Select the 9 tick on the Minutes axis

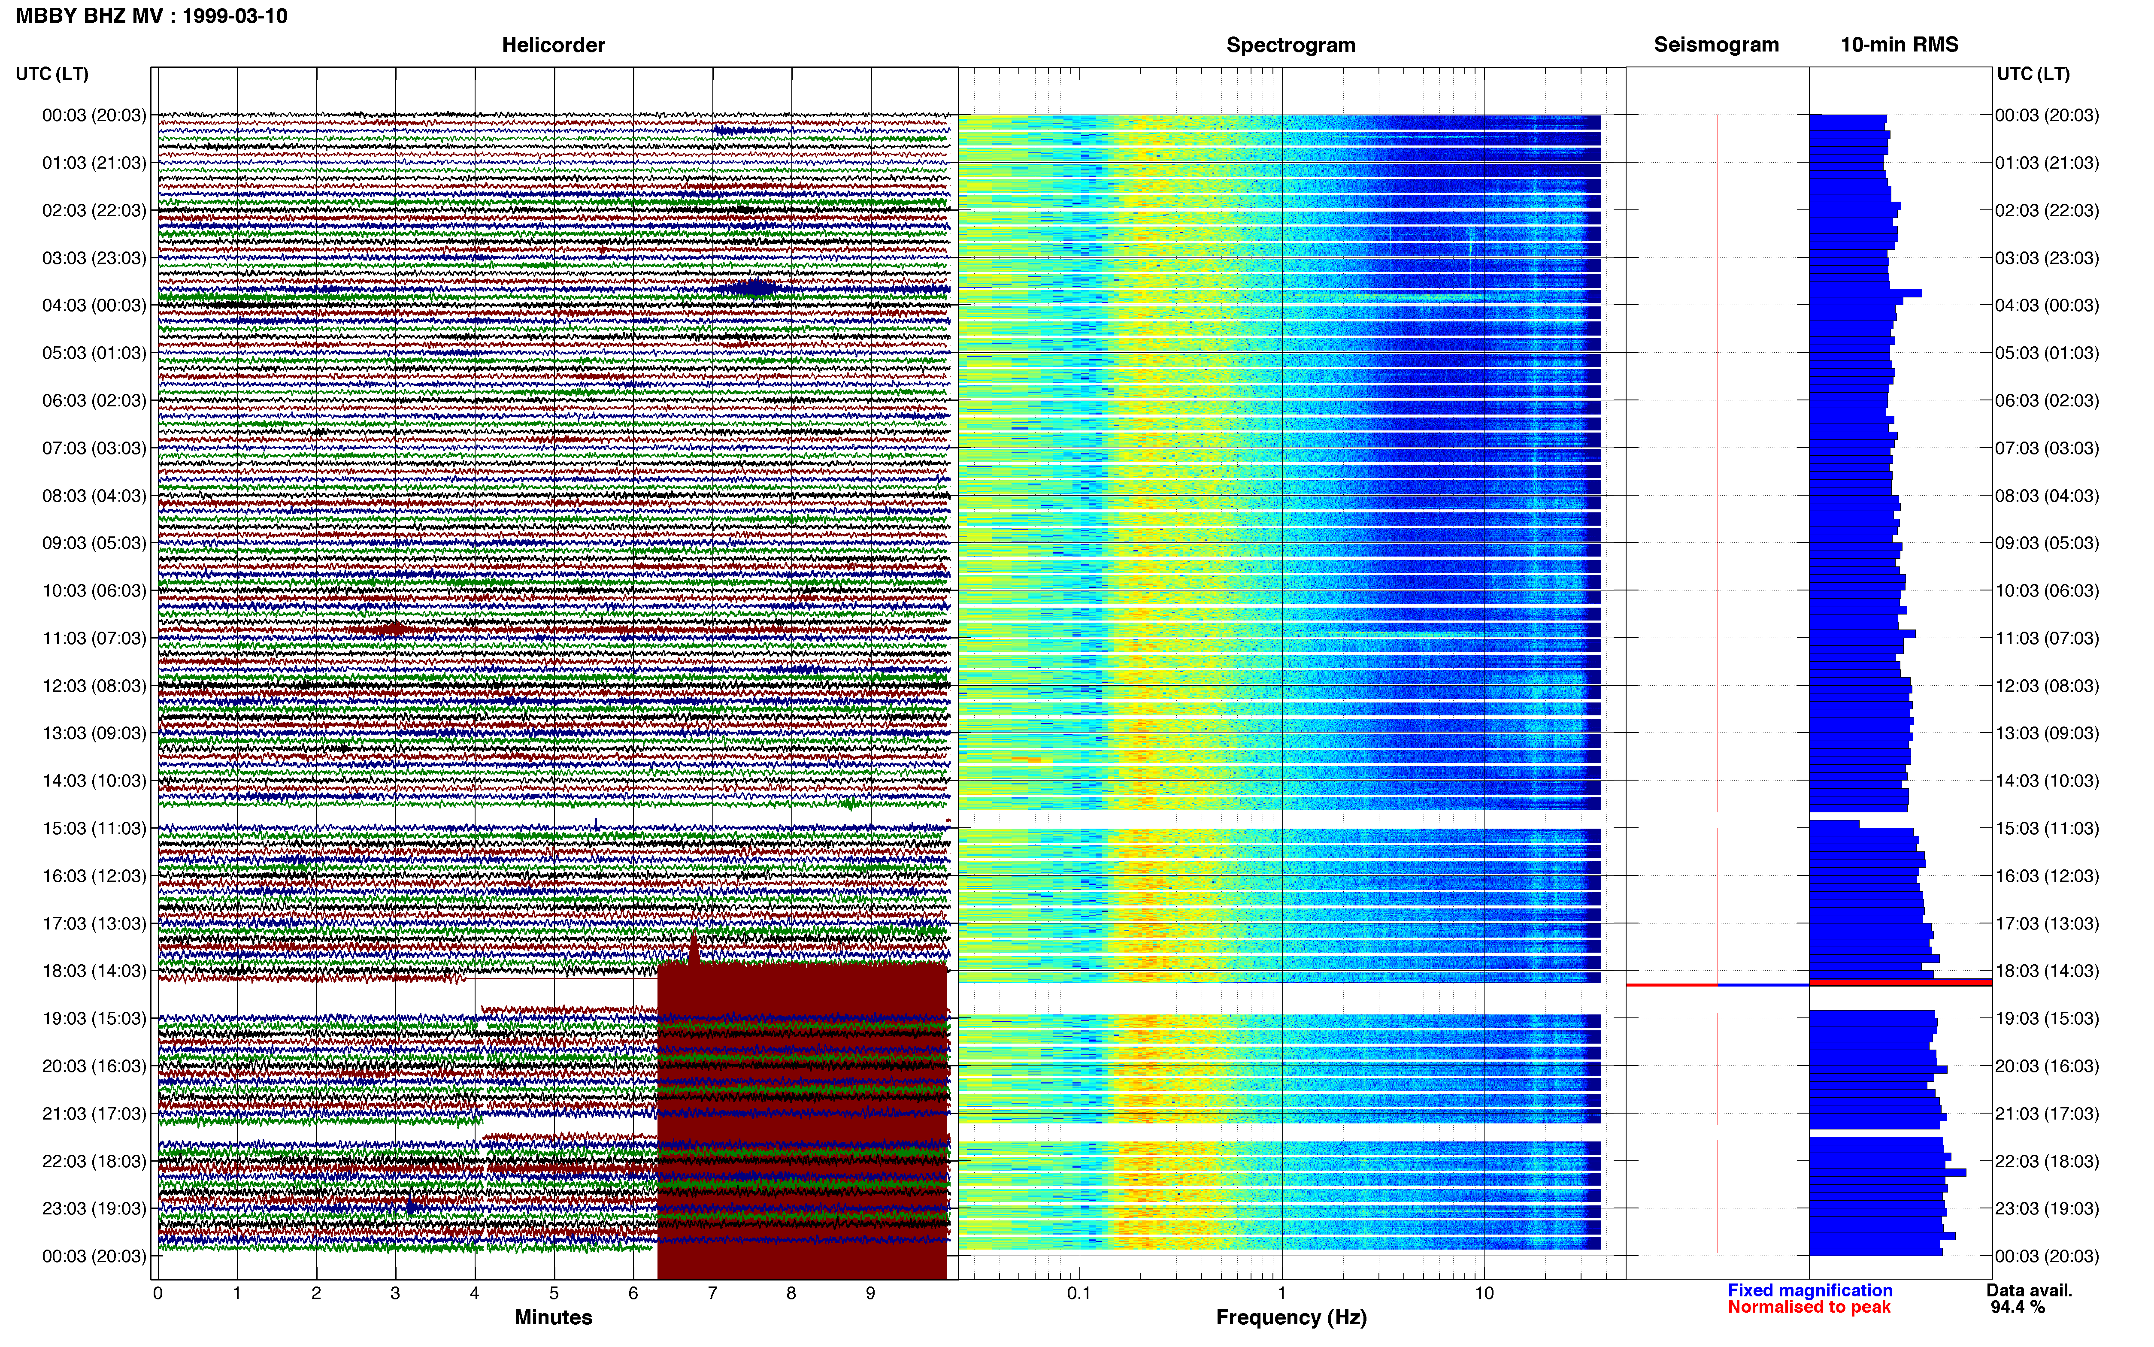coord(870,1293)
